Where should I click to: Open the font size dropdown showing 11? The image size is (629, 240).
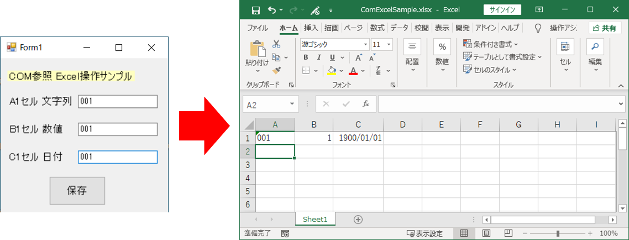click(389, 44)
